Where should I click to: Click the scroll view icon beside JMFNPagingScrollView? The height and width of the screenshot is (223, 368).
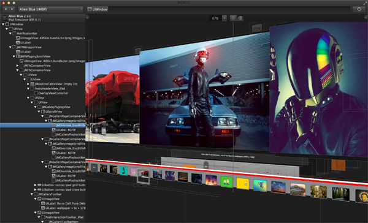18,56
